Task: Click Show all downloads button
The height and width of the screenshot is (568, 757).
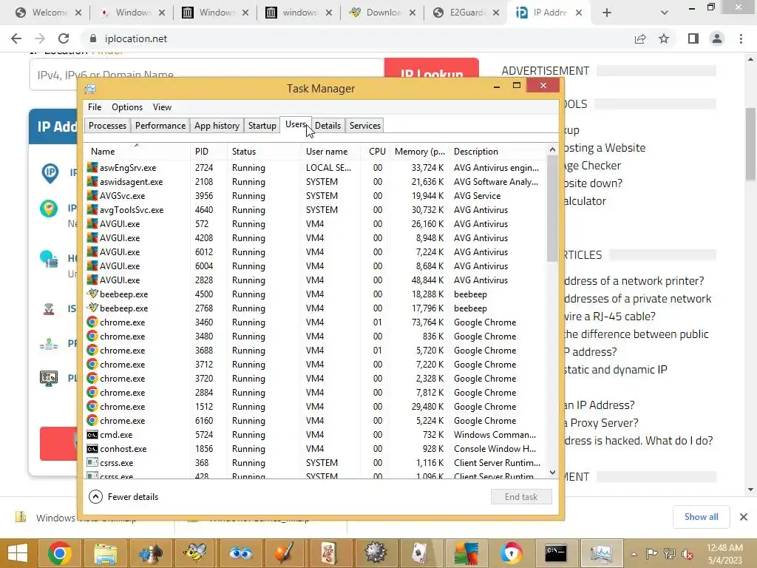Action: 701,517
